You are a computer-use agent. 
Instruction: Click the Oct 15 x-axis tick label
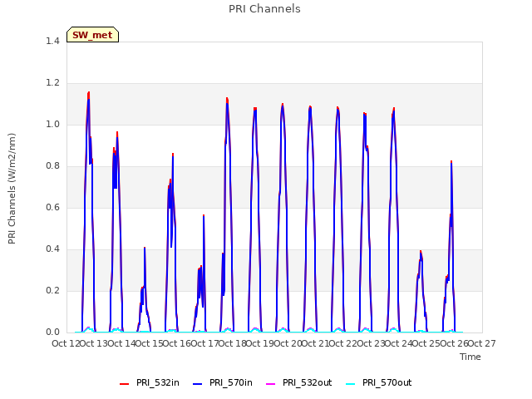(150, 343)
